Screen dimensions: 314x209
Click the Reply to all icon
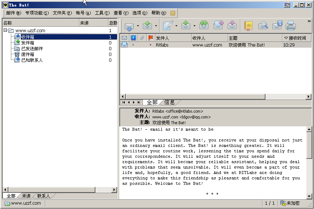coord(204,25)
